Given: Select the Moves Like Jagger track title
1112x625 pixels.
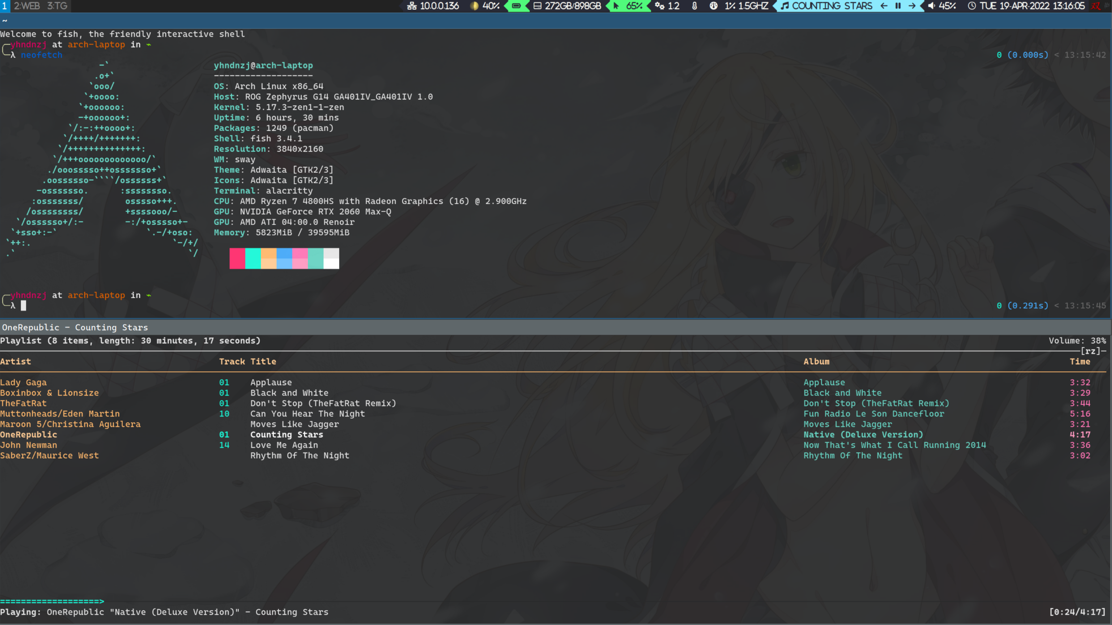Looking at the screenshot, I should (x=294, y=424).
